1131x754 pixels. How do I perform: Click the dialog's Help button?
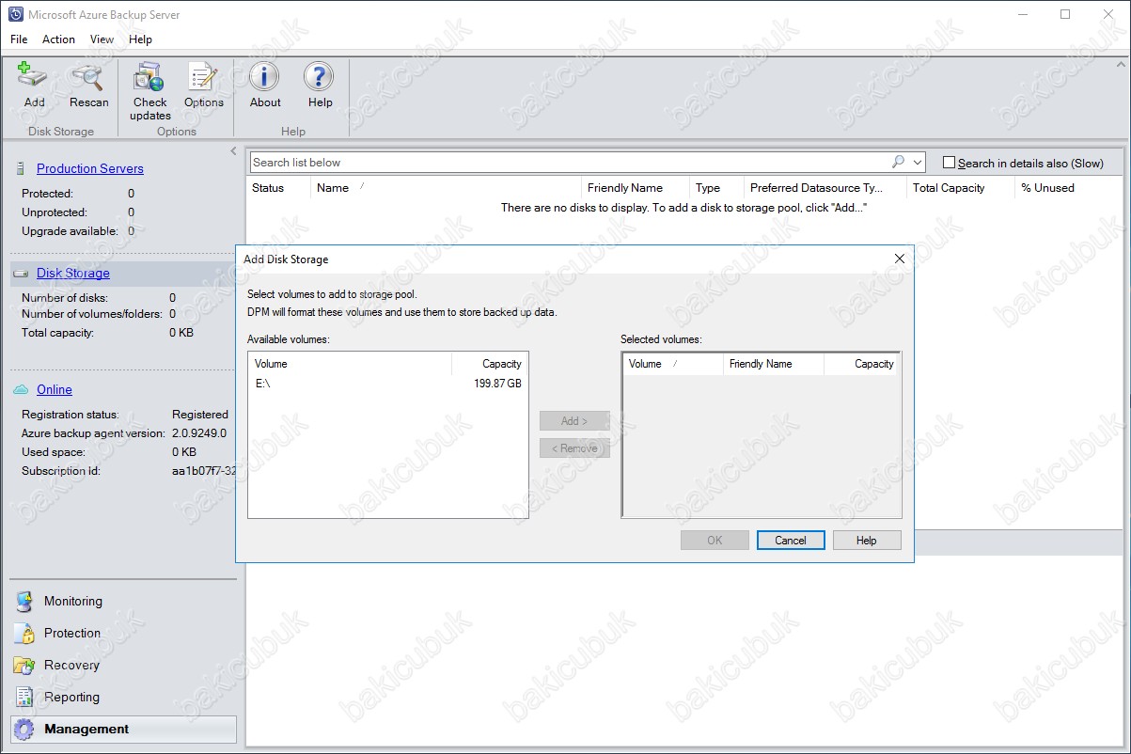pos(867,541)
